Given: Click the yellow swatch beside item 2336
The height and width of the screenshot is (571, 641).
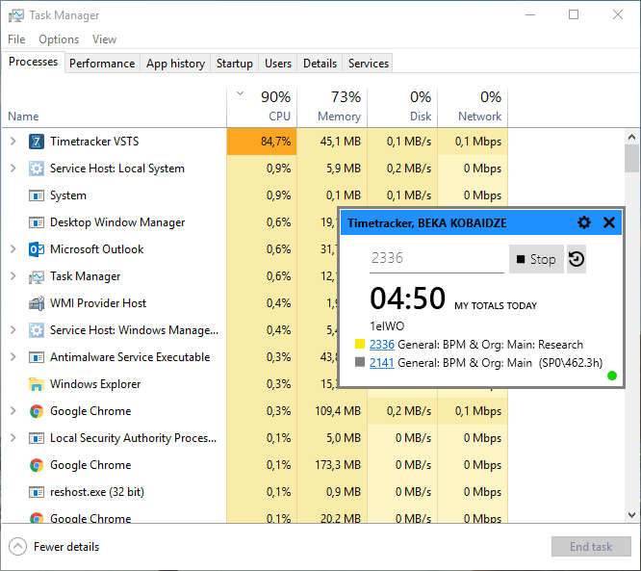Looking at the screenshot, I should [x=360, y=344].
